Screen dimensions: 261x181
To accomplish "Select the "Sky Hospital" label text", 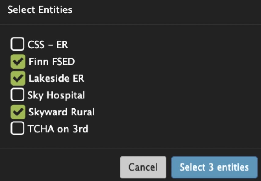I will pos(56,95).
